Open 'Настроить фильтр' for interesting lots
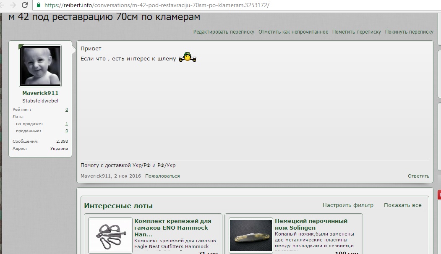 [347, 205]
